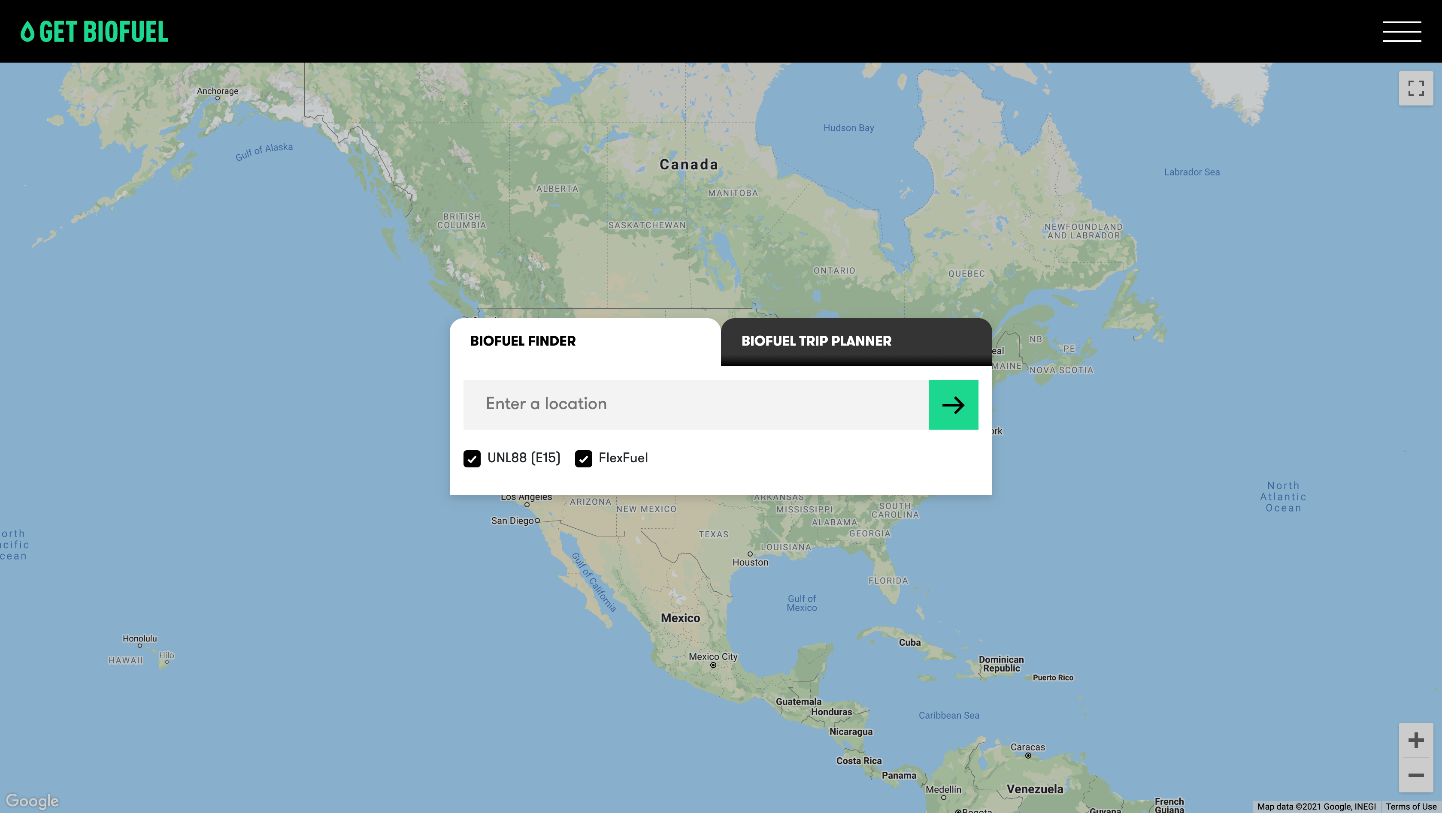The image size is (1442, 813).
Task: Toggle the FlexFuel checkbox off
Action: 583,459
